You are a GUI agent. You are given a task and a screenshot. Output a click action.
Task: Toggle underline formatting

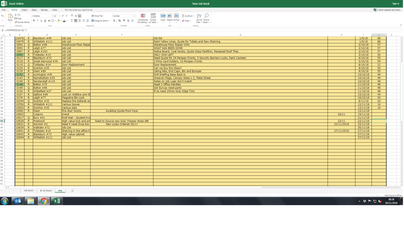(41, 21)
